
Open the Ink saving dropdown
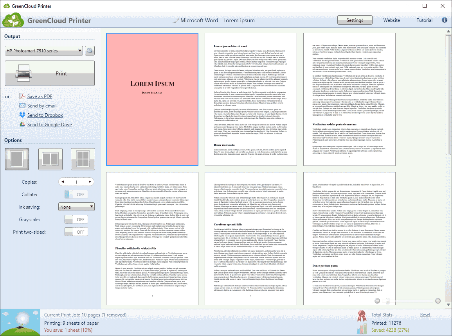pyautogui.click(x=76, y=206)
